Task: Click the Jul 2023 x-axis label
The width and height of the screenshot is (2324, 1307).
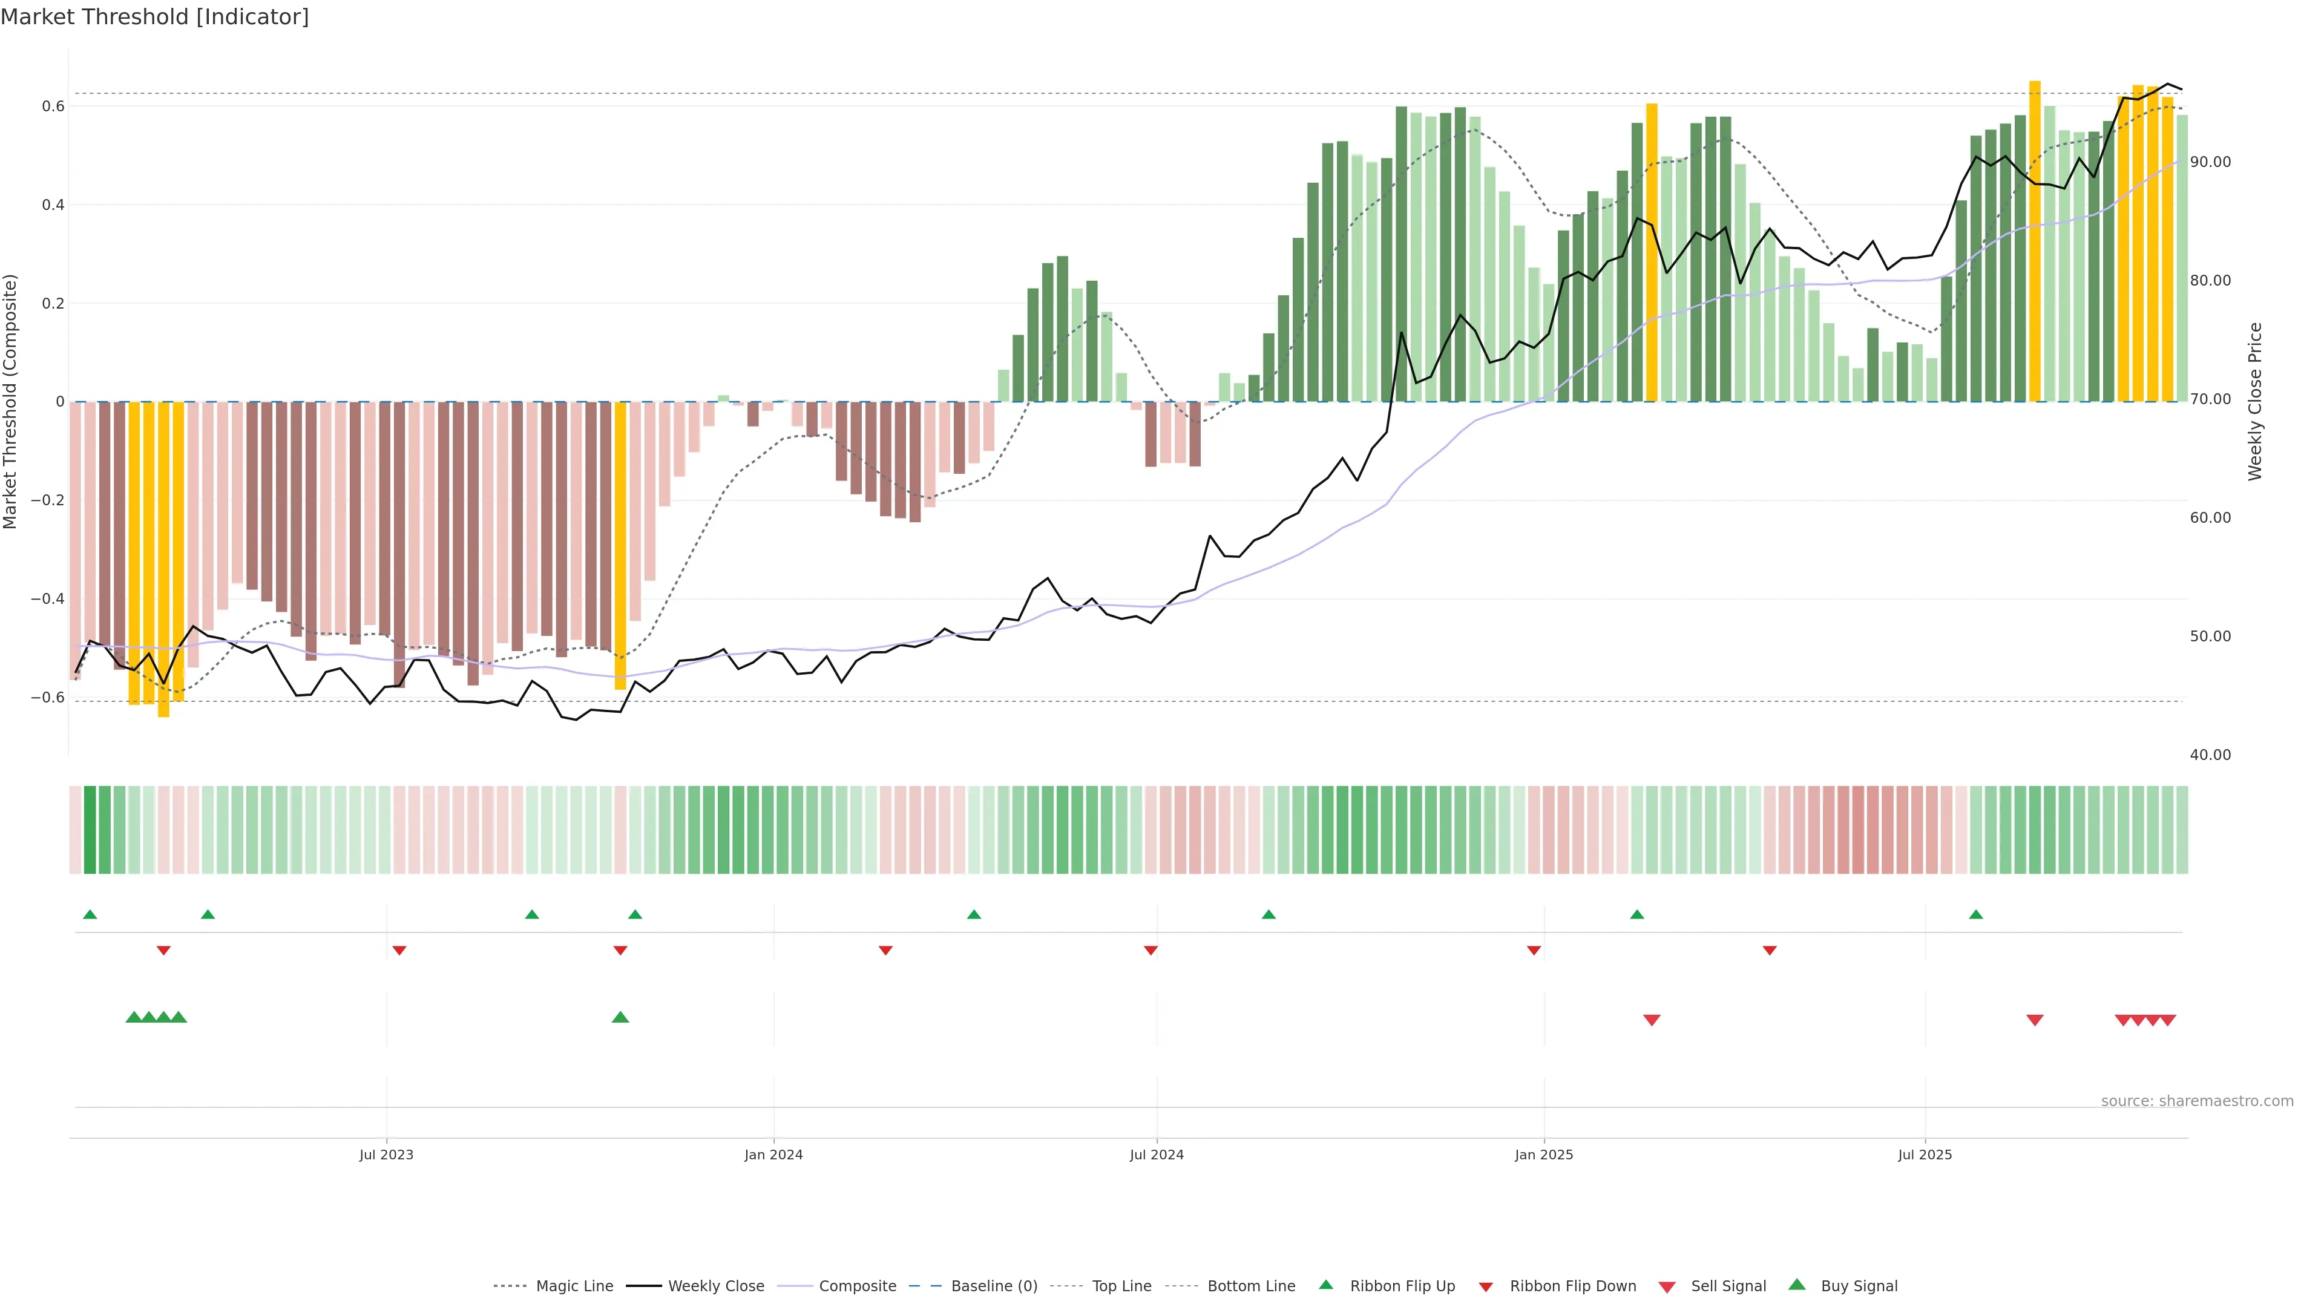Action: pyautogui.click(x=386, y=1155)
